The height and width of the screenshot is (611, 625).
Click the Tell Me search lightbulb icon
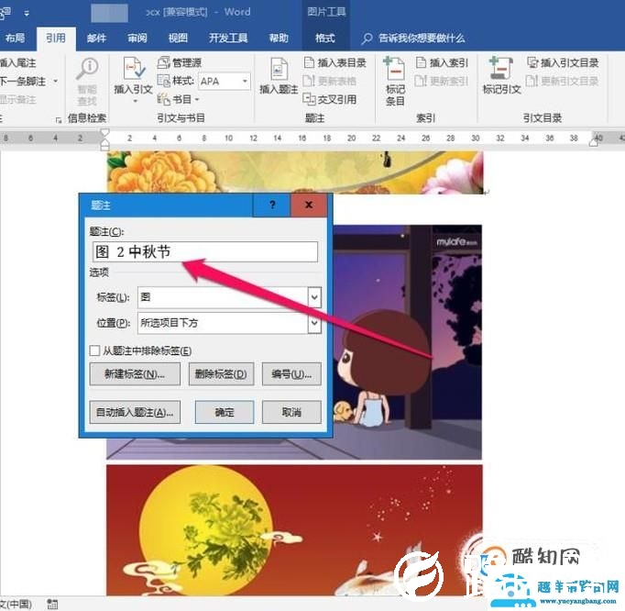click(367, 39)
